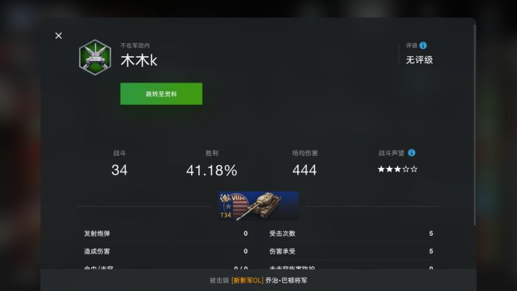Open the 战斗声望 info icon
This screenshot has width=517, height=291.
click(x=411, y=153)
